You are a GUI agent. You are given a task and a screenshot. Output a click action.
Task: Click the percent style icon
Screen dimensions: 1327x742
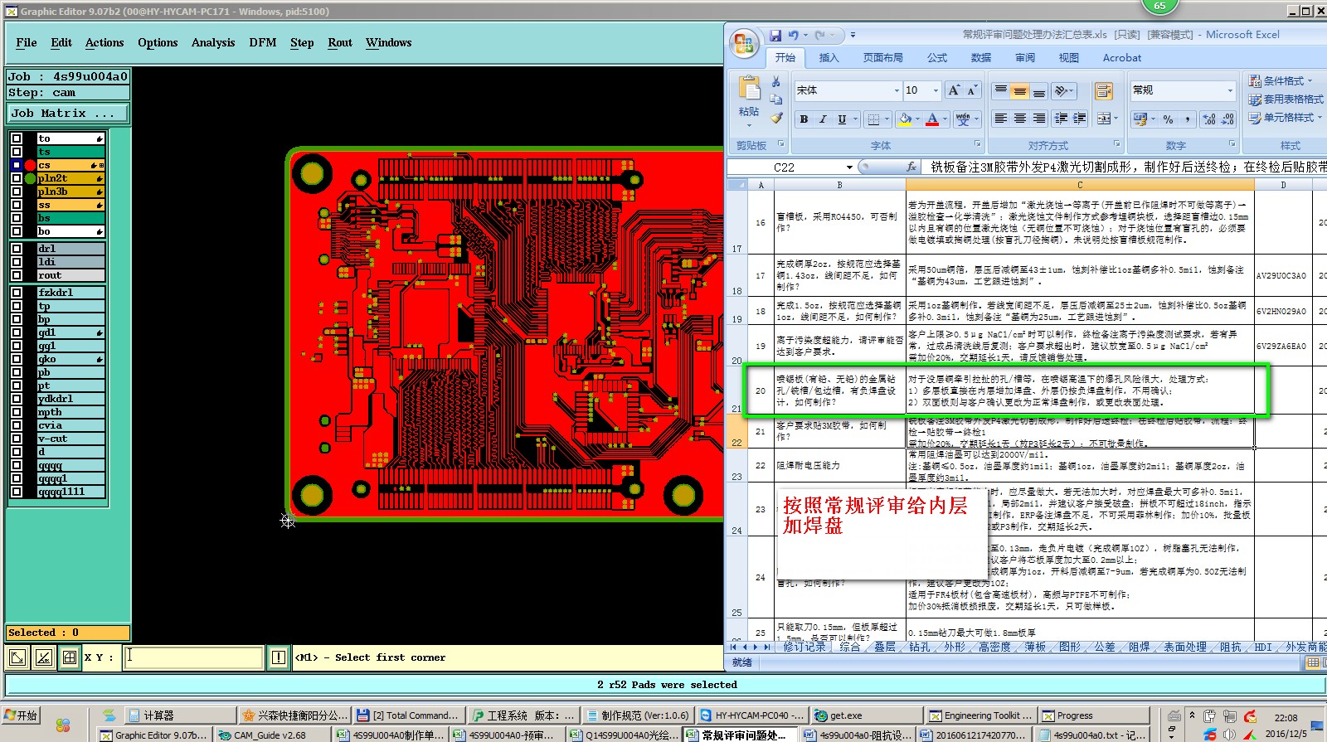(x=1168, y=119)
